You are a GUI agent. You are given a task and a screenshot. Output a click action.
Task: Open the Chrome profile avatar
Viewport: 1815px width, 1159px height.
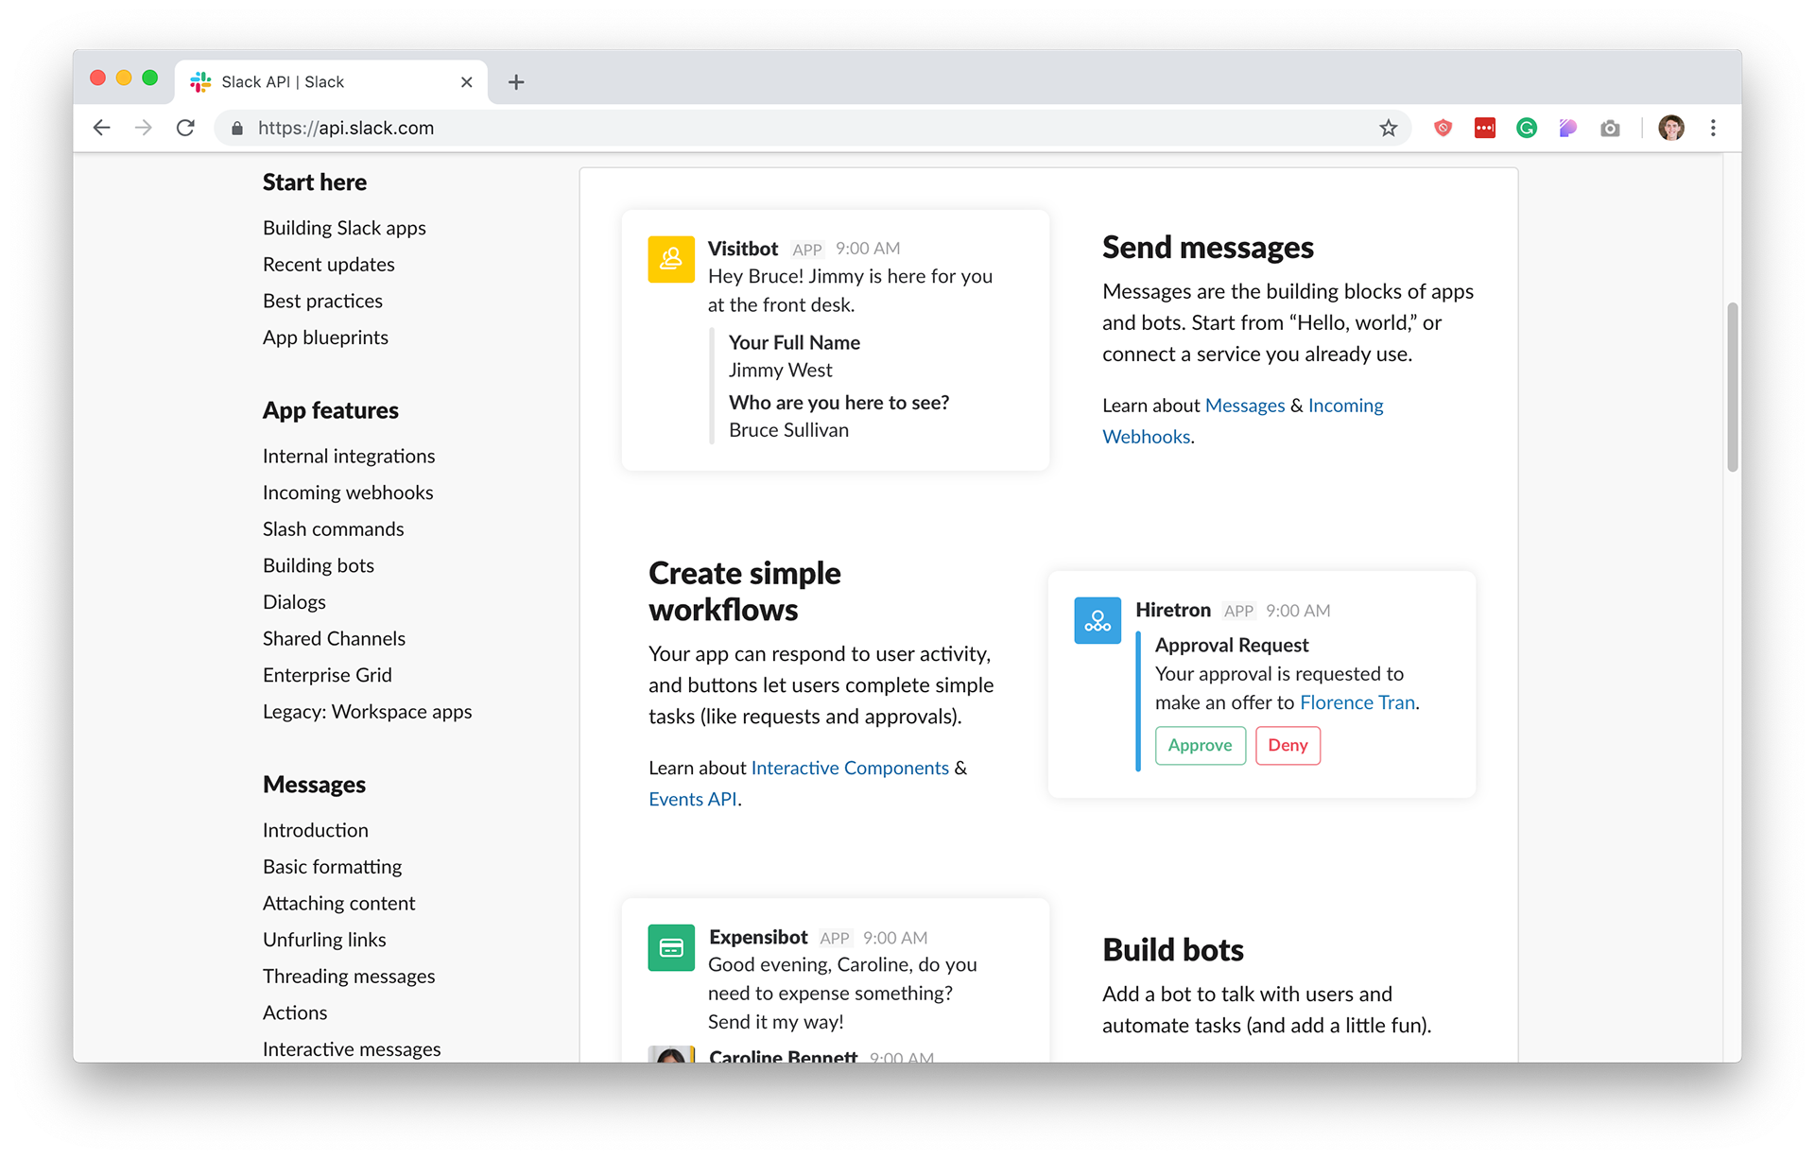(x=1671, y=128)
